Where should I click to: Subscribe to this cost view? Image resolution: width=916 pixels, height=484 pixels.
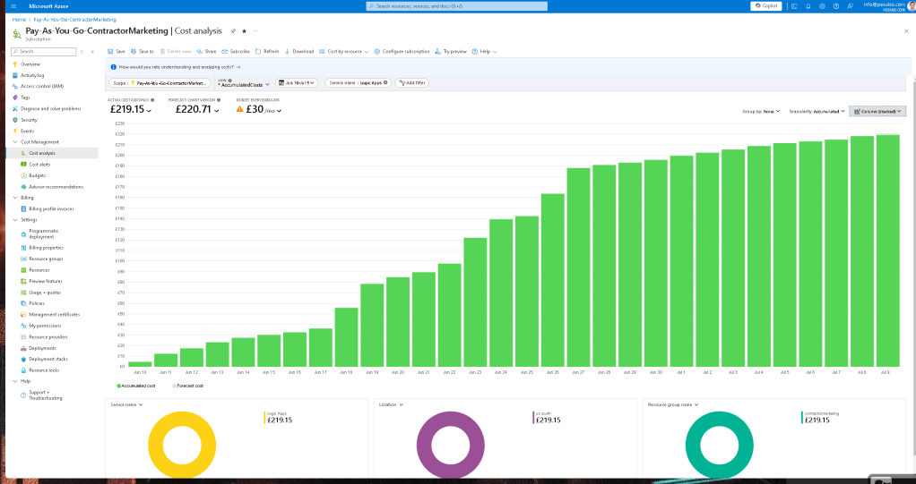[236, 51]
